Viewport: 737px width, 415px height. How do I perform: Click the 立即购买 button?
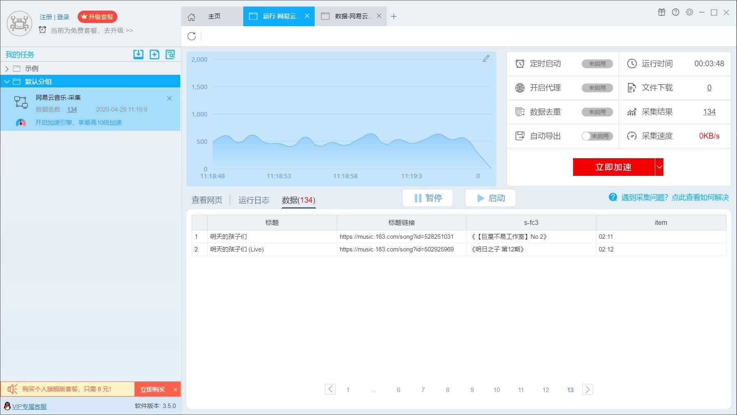coord(153,389)
